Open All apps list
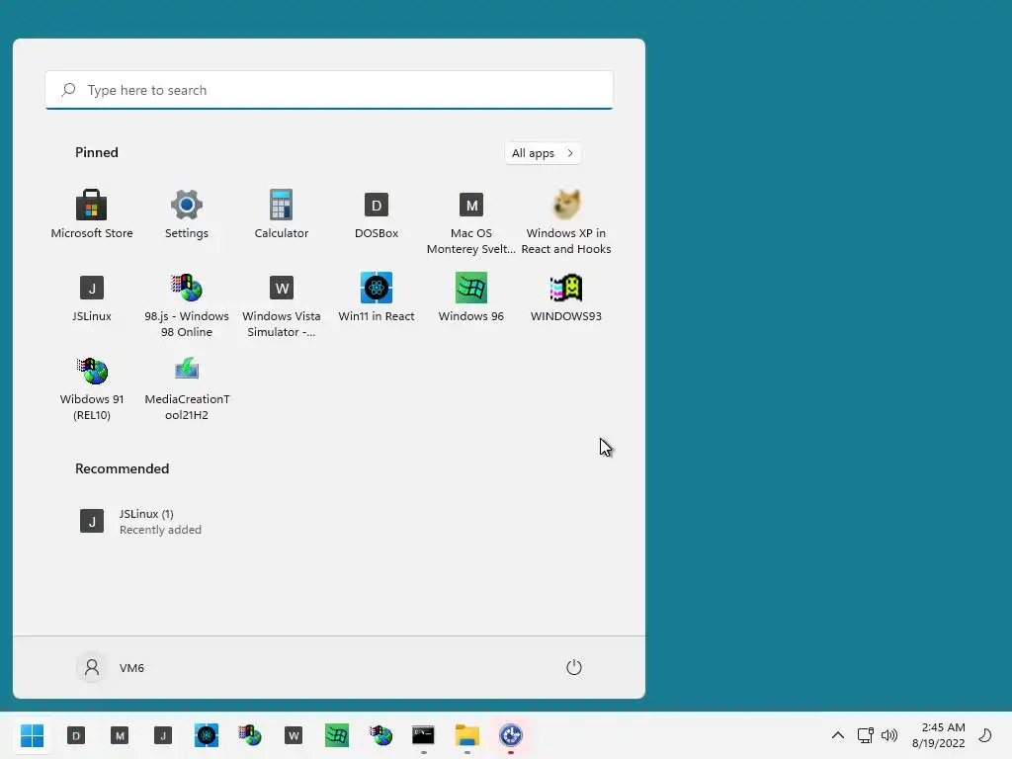Image resolution: width=1012 pixels, height=759 pixels. tap(543, 153)
